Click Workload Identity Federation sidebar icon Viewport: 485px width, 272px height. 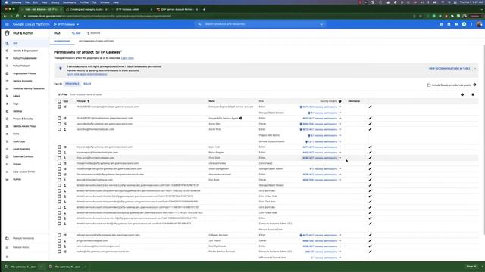click(x=7, y=88)
